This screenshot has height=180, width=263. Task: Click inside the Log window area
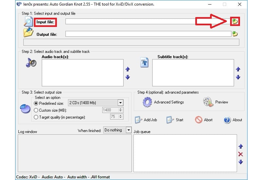pos(75,153)
